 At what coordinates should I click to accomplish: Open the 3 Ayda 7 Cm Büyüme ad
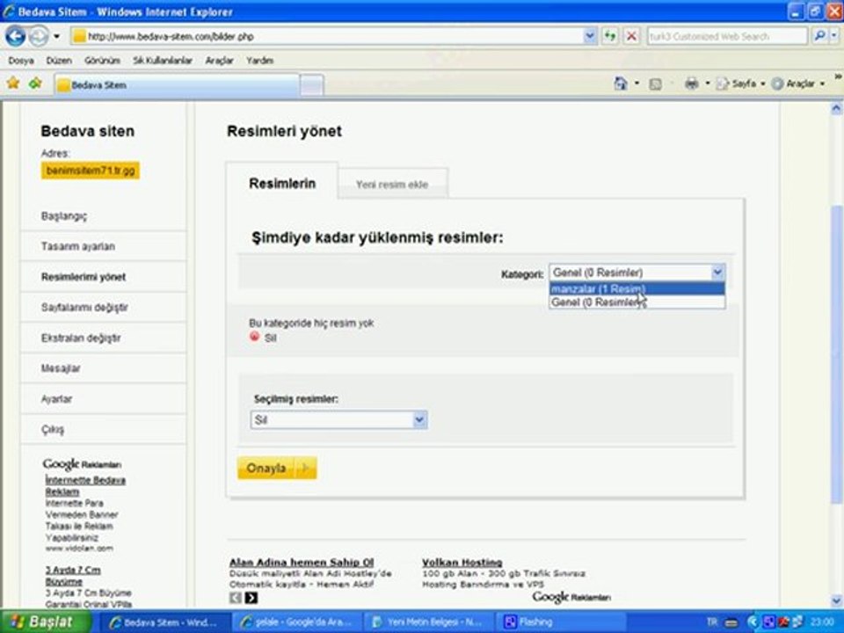coord(73,575)
